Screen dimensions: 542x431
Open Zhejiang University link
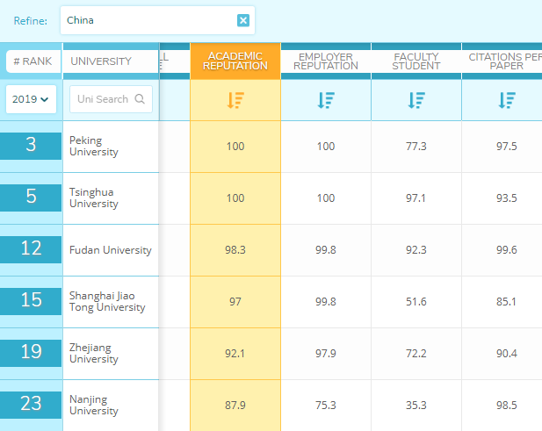click(94, 353)
